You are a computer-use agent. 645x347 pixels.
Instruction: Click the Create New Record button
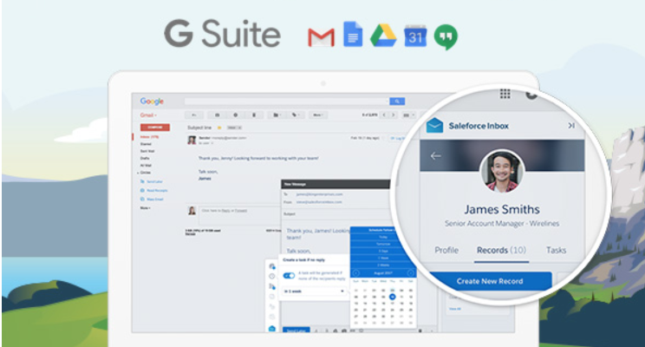490,281
